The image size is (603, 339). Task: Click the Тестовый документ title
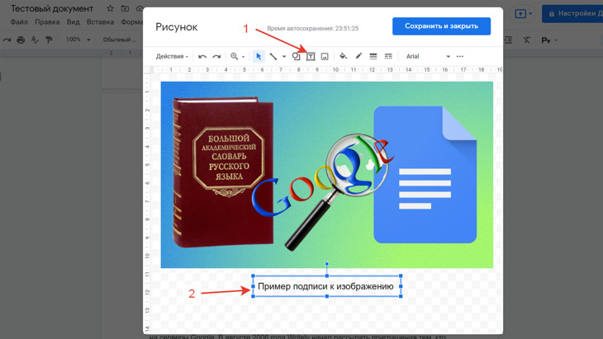coord(52,8)
